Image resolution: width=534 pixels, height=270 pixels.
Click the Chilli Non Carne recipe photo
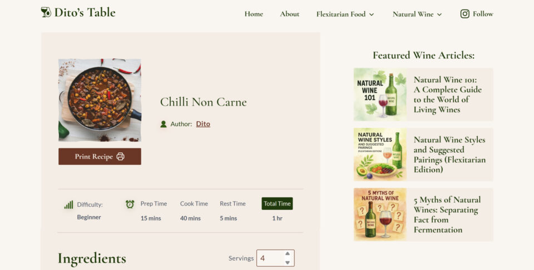[100, 100]
